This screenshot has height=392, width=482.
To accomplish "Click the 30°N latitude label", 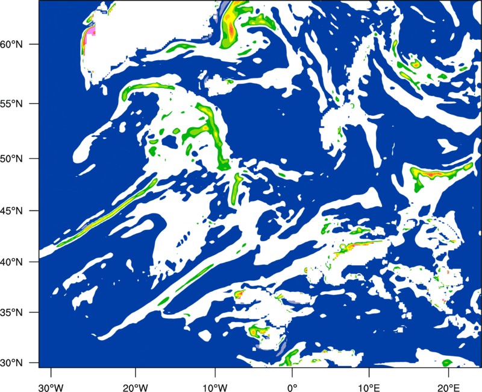I will [11, 363].
